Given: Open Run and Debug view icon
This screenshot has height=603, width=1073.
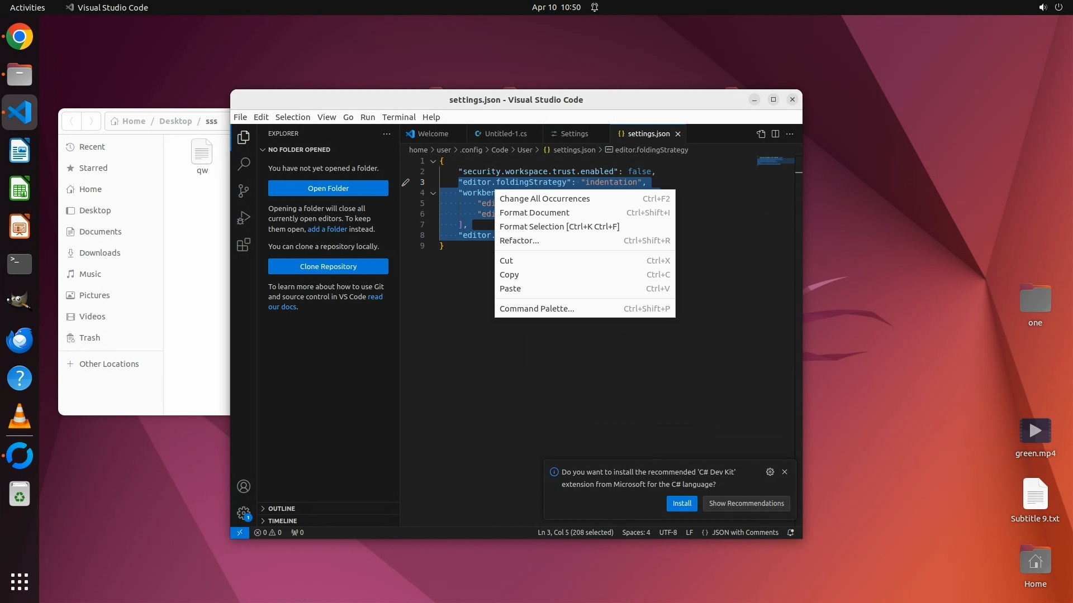Looking at the screenshot, I should tap(244, 218).
